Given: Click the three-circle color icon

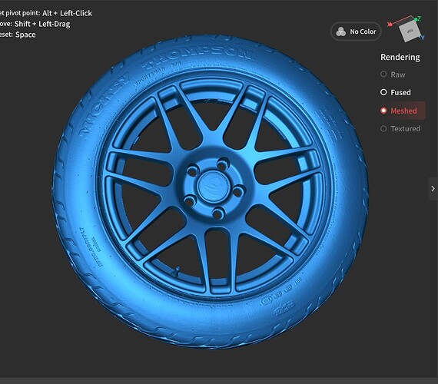Looking at the screenshot, I should 340,31.
